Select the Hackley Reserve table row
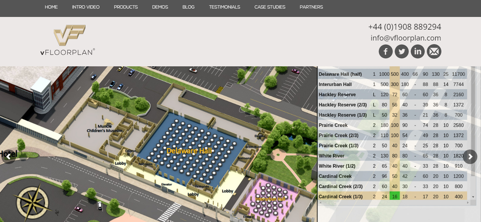This screenshot has width=481, height=222. click(392, 95)
